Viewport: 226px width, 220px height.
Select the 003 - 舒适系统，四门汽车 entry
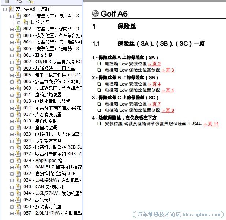coord(49,68)
